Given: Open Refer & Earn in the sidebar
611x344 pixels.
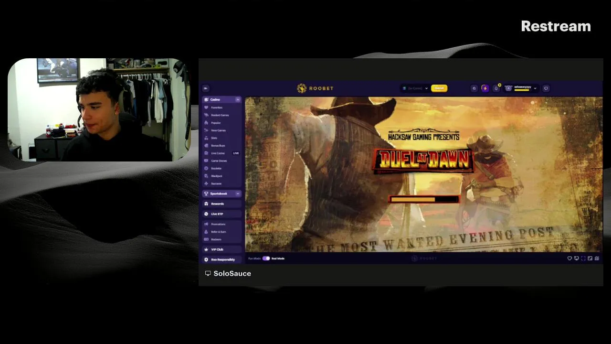Looking at the screenshot, I should (222, 232).
